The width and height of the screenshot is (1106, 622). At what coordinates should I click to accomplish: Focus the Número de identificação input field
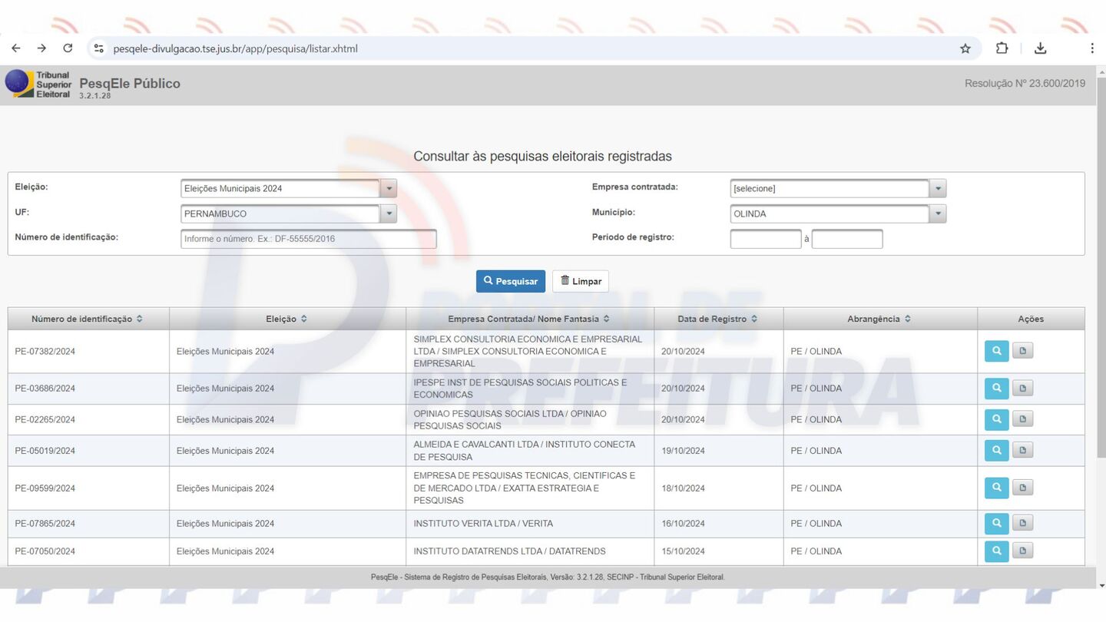308,239
